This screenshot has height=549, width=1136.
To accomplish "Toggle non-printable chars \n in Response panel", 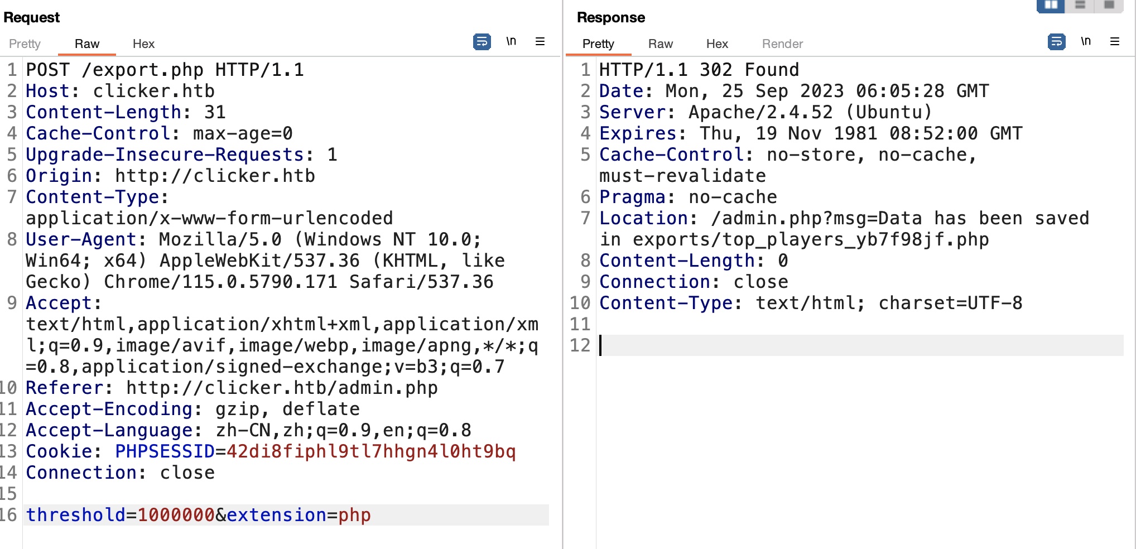I will pyautogui.click(x=1086, y=41).
